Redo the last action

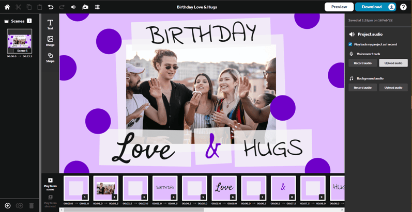click(x=62, y=7)
